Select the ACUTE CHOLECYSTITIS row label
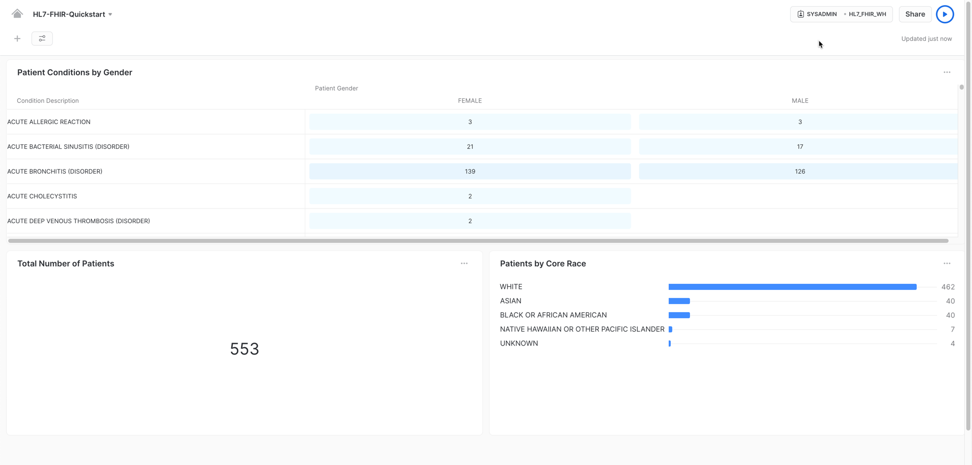Screen dimensions: 972x465 [42, 196]
